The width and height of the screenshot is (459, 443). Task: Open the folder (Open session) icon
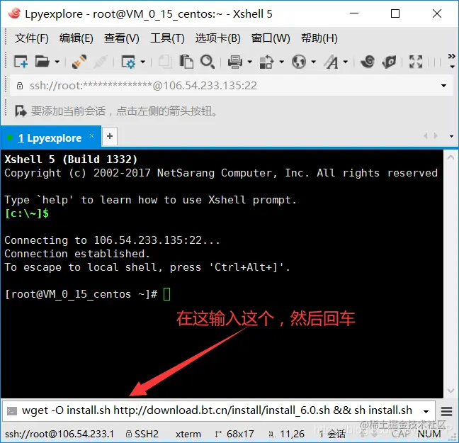(42, 62)
